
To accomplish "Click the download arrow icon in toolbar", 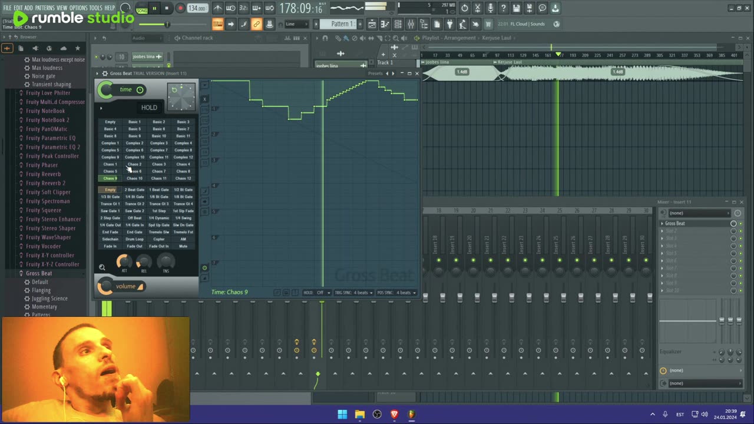I will pyautogui.click(x=555, y=8).
